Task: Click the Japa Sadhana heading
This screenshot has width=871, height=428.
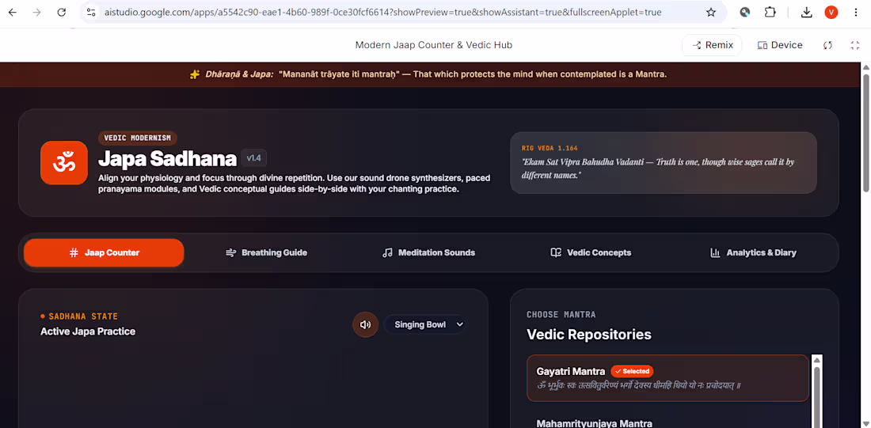Action: click(x=167, y=159)
